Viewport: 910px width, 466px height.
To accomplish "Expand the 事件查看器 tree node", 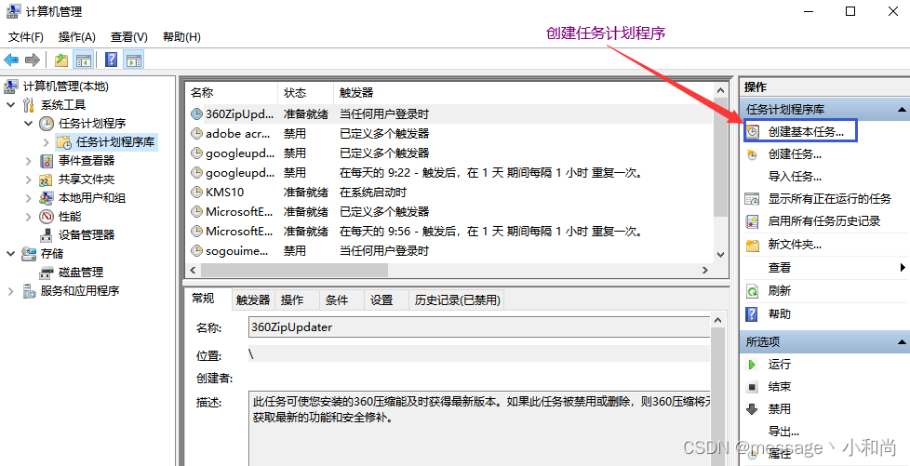I will 29,161.
